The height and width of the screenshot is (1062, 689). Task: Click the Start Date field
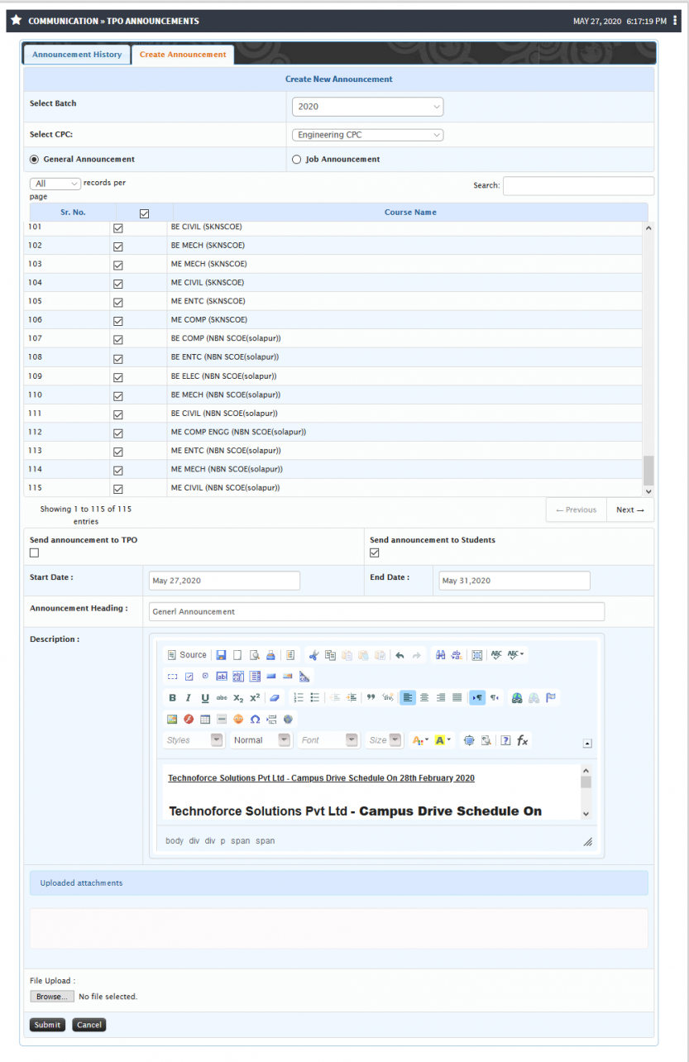click(x=224, y=581)
